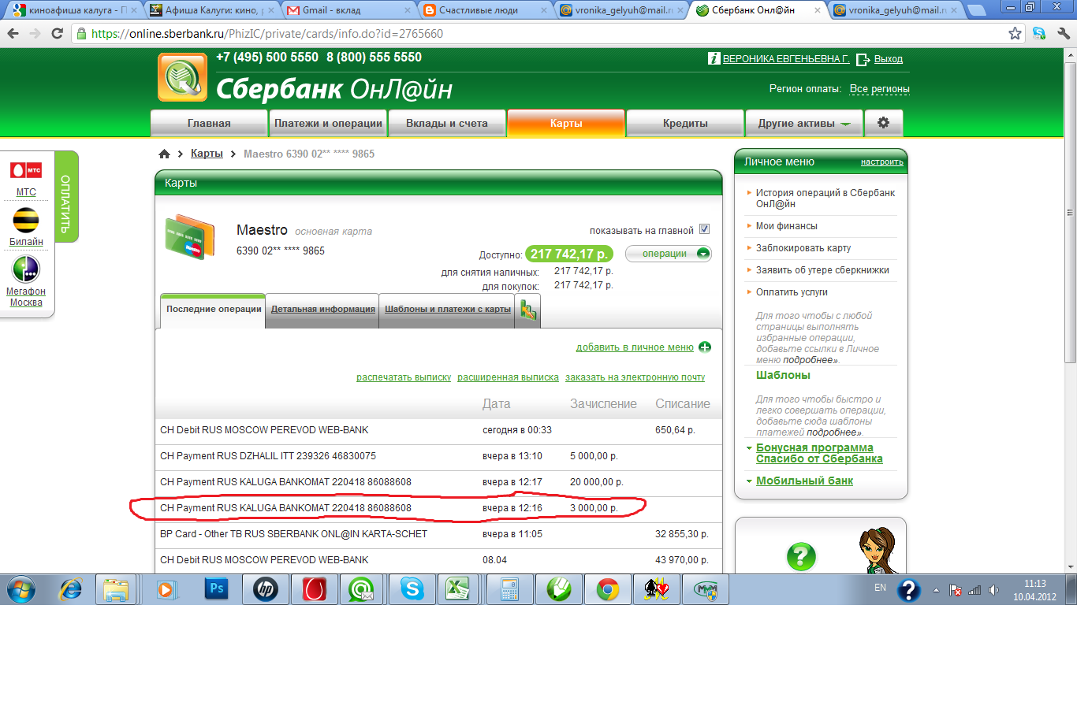Click the 'Выход' logout link
The image size is (1077, 709).
coord(889,59)
